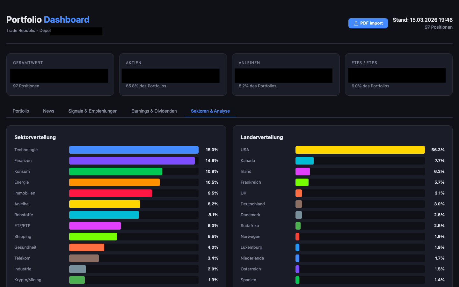
Task: Open the Signale & Empfehlungen tab
Action: pyautogui.click(x=93, y=111)
